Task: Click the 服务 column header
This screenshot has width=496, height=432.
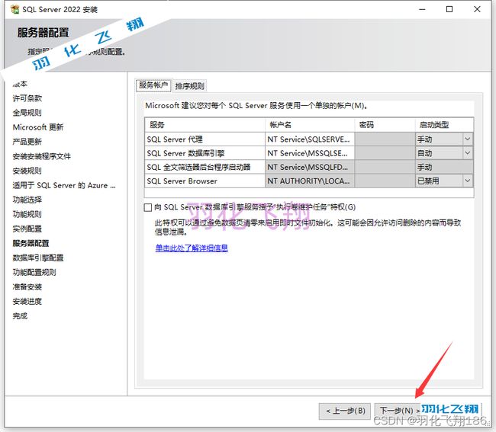Action: [x=205, y=125]
